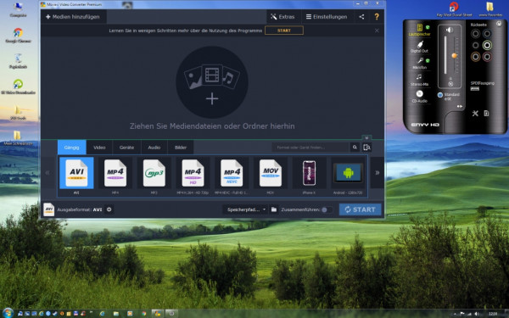509x318 pixels.
Task: Show next formats with right chevron
Action: pos(378,173)
